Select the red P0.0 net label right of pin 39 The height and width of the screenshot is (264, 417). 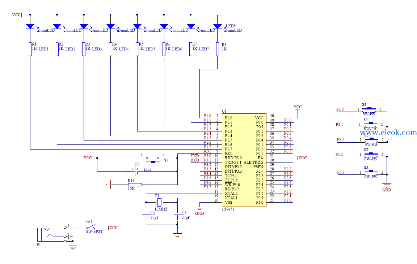pos(288,120)
